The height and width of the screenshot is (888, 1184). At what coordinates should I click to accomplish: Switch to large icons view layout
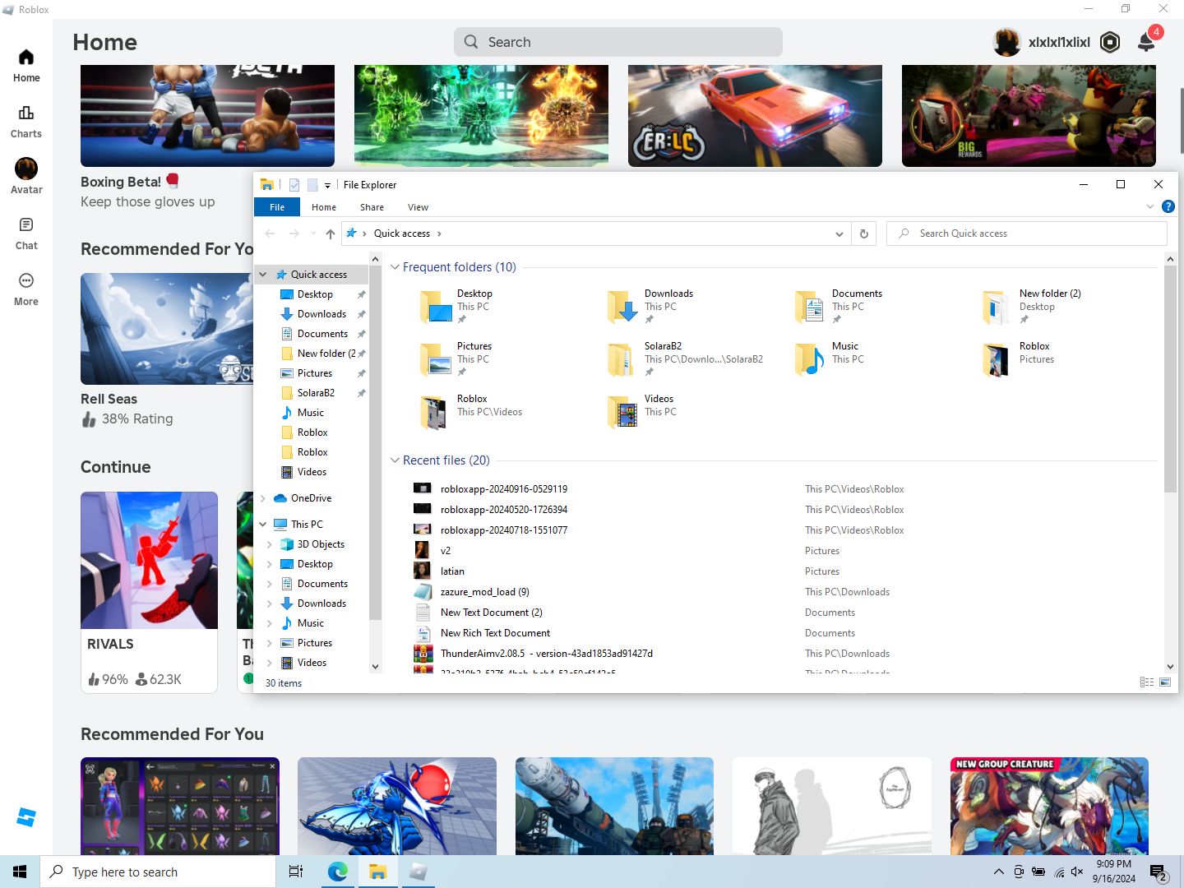click(1165, 682)
